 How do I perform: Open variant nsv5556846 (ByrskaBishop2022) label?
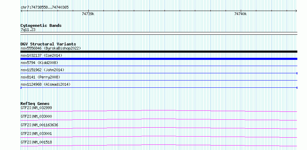pos(51,48)
